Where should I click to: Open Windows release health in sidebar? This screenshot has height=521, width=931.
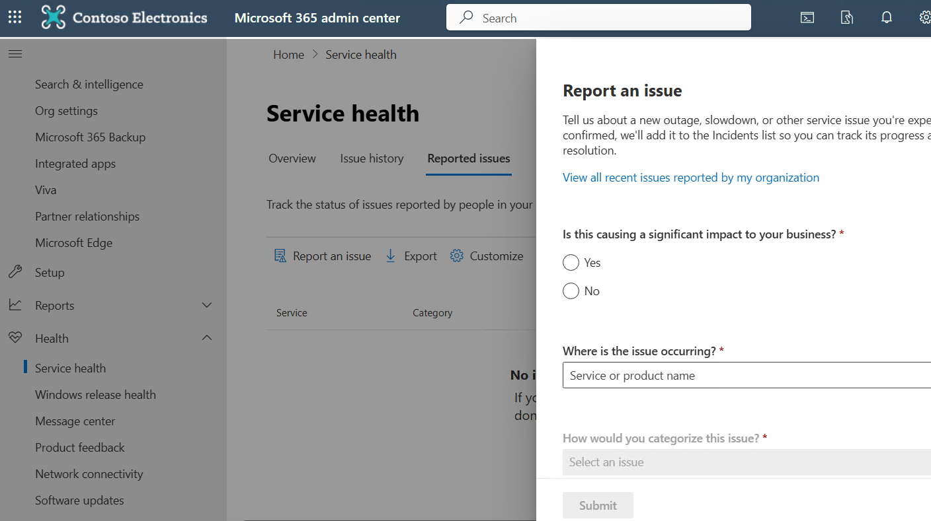96,395
